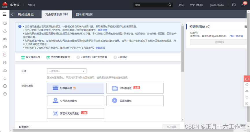This screenshot has width=250, height=132.
Task: Open the 区域 region dropdown
Action: (67, 71)
